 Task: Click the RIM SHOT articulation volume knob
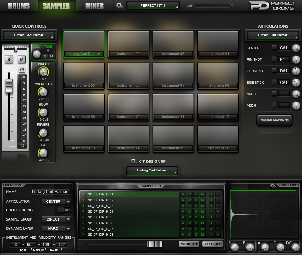tap(296, 60)
